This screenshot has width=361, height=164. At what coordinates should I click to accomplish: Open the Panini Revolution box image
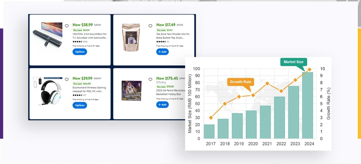point(131,91)
